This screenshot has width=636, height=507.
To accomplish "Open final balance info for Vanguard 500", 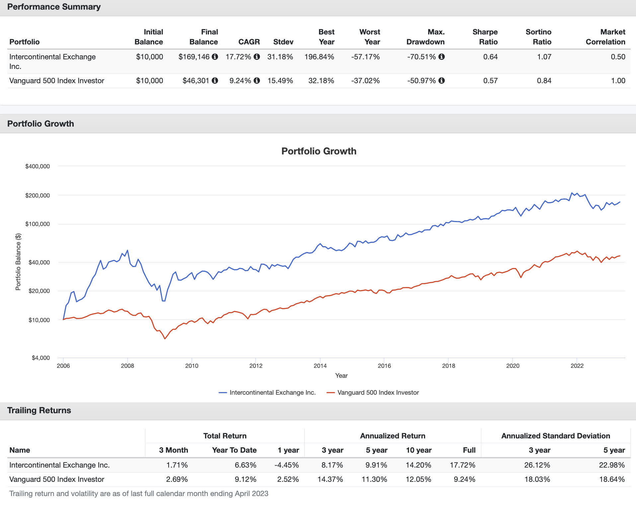I will 215,81.
